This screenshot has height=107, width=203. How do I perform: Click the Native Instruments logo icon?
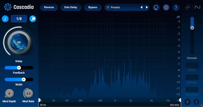(197, 7)
